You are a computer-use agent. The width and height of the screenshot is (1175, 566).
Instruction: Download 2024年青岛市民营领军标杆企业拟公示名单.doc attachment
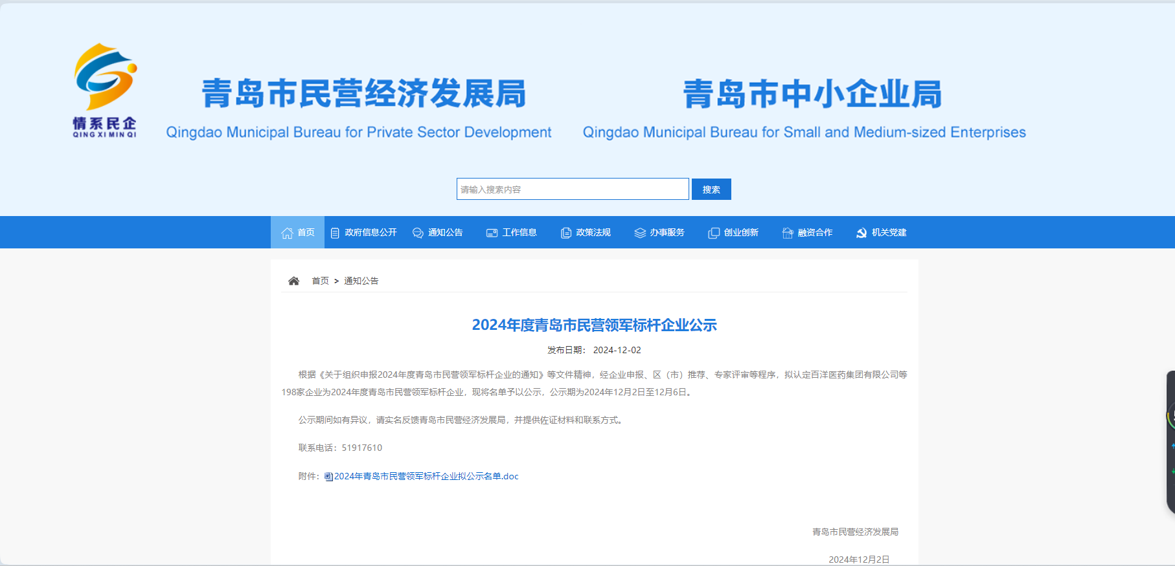[426, 476]
